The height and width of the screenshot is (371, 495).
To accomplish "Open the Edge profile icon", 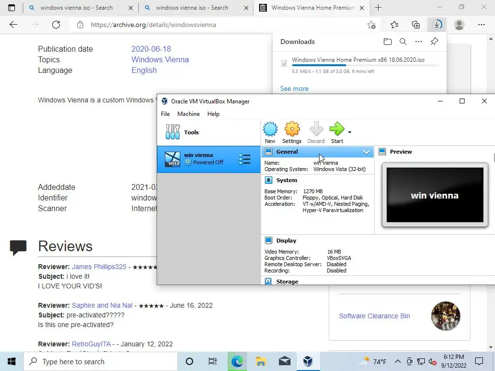I will pyautogui.click(x=459, y=25).
